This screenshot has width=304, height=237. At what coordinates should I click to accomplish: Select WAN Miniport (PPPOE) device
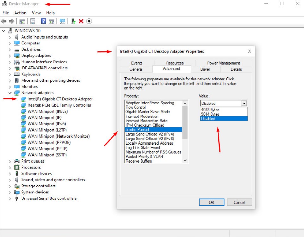click(49, 143)
